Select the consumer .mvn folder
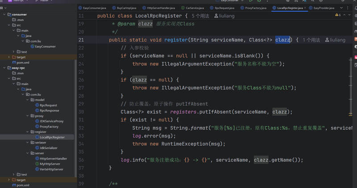This screenshot has width=357, height=188. click(18, 20)
